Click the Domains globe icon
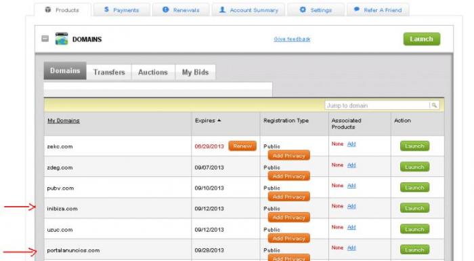The image size is (474, 261). (62, 39)
